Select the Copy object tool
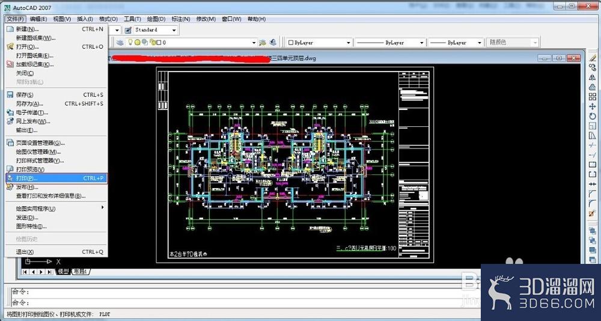The width and height of the screenshot is (601, 321). point(593,67)
